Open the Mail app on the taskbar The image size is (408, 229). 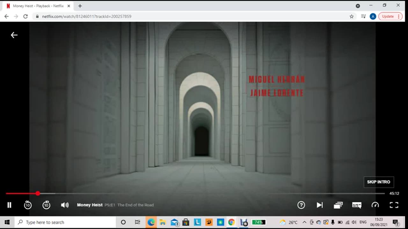pyautogui.click(x=174, y=222)
